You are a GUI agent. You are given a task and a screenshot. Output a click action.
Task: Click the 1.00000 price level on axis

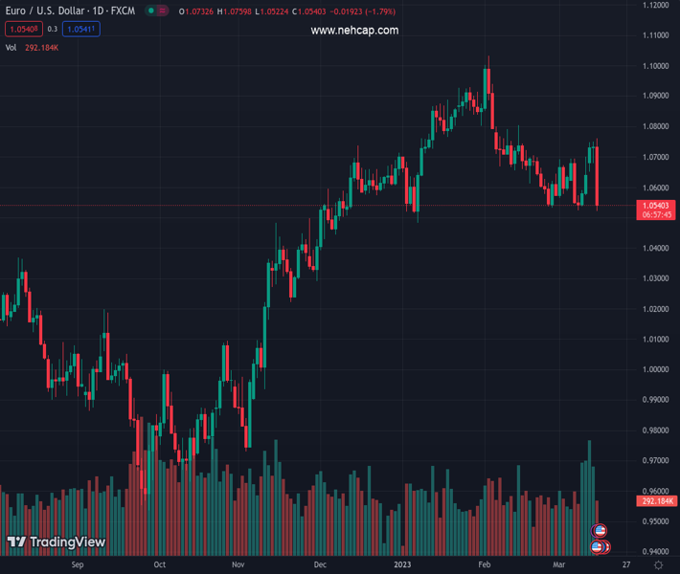(x=656, y=370)
